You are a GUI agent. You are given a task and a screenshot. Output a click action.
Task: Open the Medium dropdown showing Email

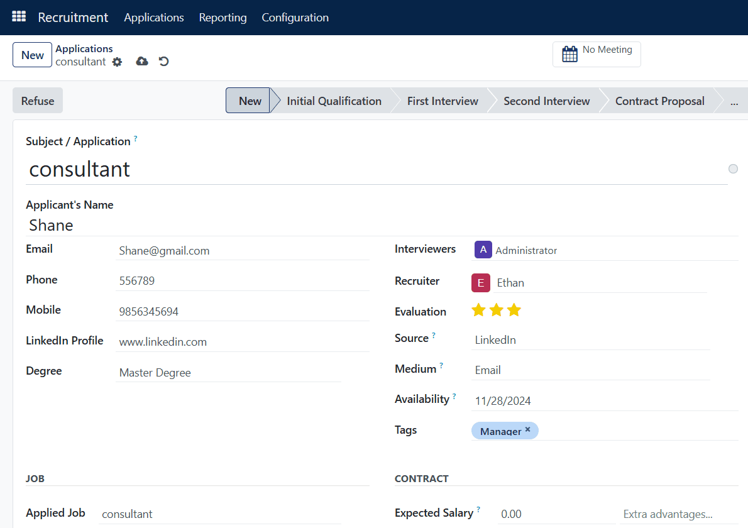(591, 370)
